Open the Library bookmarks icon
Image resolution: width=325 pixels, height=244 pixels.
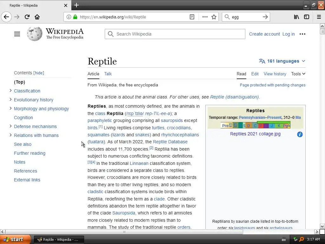(296, 17)
